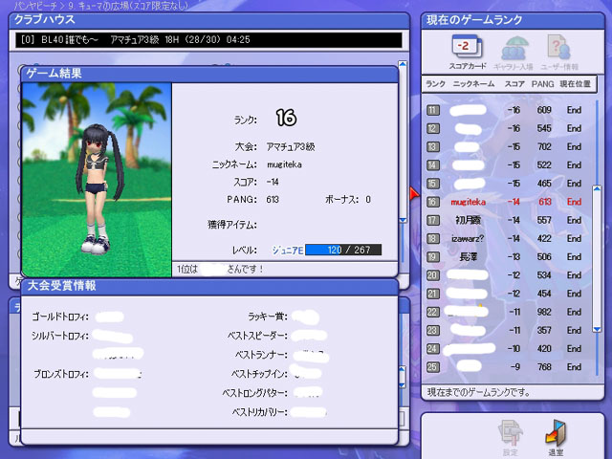The height and width of the screenshot is (459, 612).
Task: Open the スコアカード score card icon
Action: (x=468, y=52)
